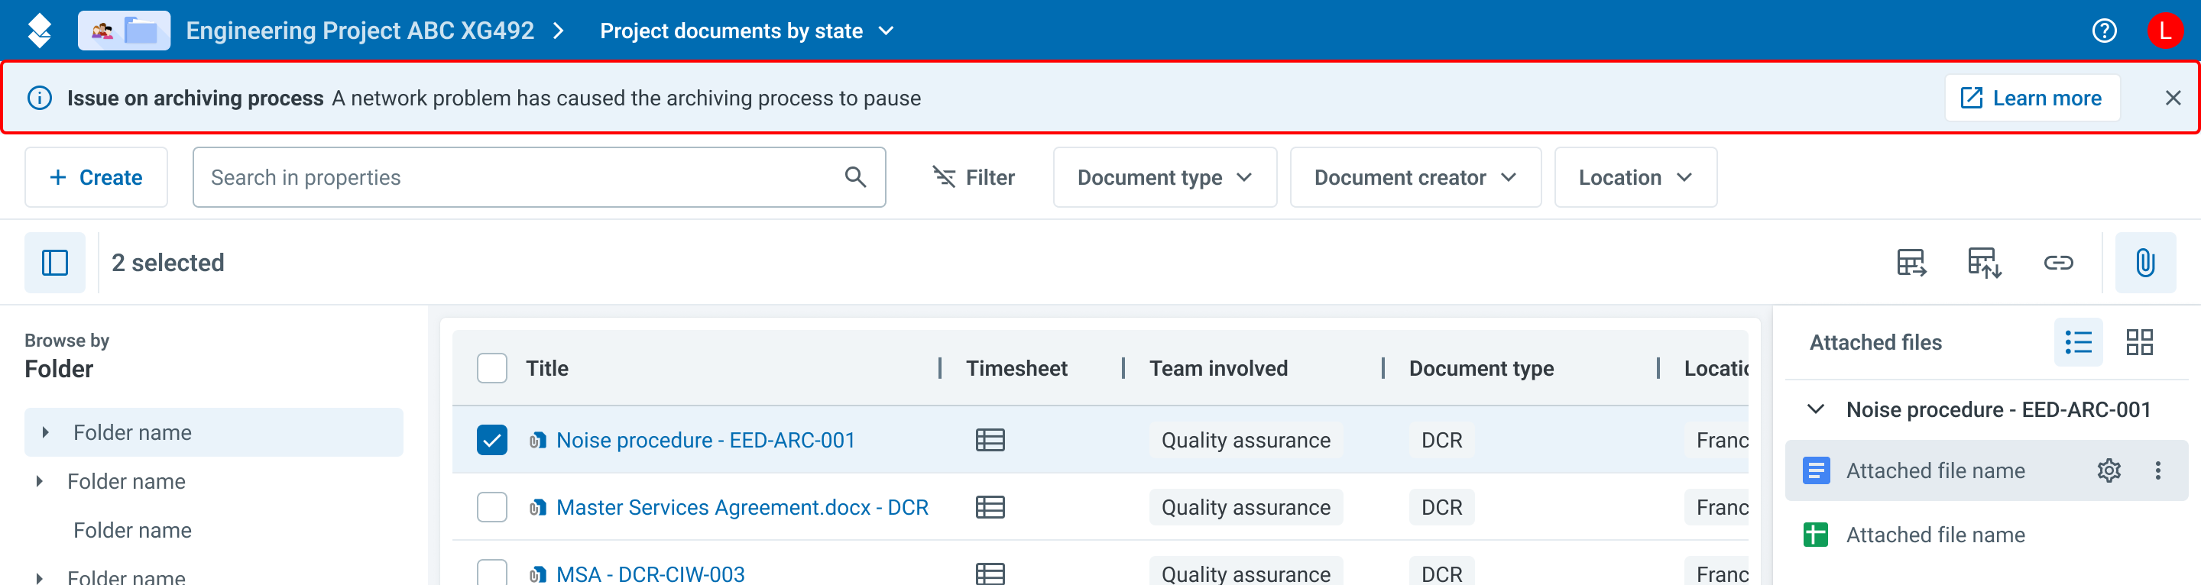The height and width of the screenshot is (585, 2201).
Task: Sort by the Title column header
Action: (547, 369)
